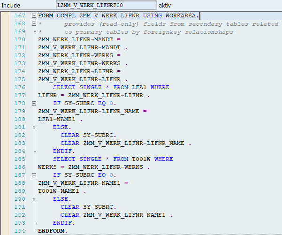Screen dimensions: 282x235
Task: Click the ELSE fold marker at line 181
Action: (x=34, y=127)
